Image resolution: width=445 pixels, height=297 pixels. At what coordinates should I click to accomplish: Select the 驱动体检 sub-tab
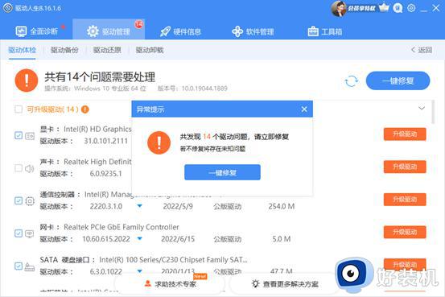[x=23, y=50]
